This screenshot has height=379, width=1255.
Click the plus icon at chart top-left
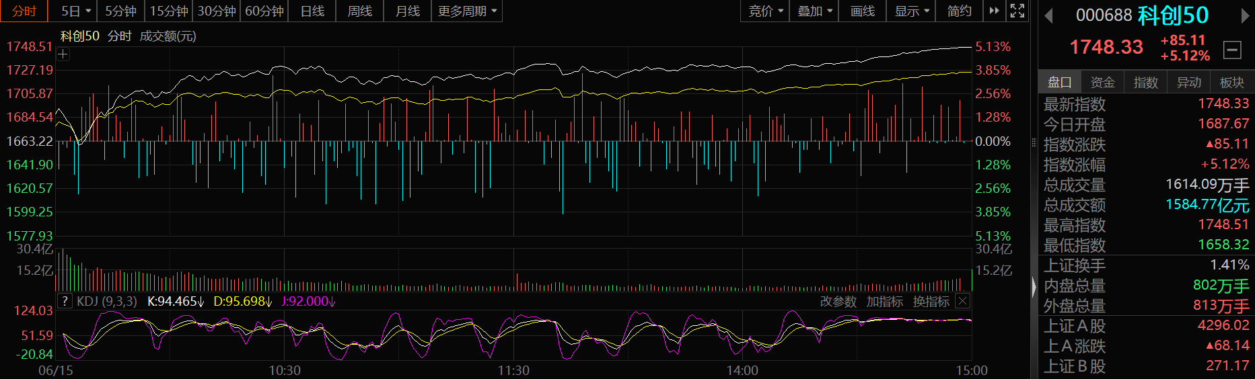click(63, 54)
